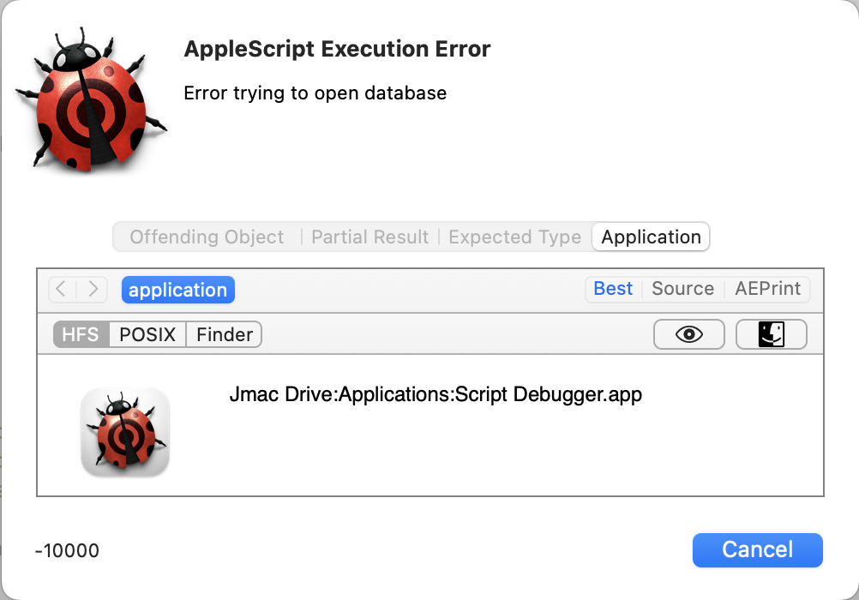Image resolution: width=859 pixels, height=600 pixels.
Task: Click the AppleScript Execution Error title
Action: (337, 49)
